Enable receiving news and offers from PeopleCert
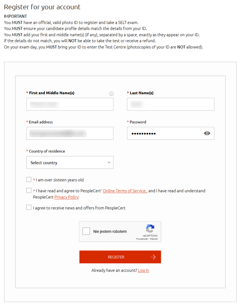This screenshot has height=305, width=241. coord(29,208)
